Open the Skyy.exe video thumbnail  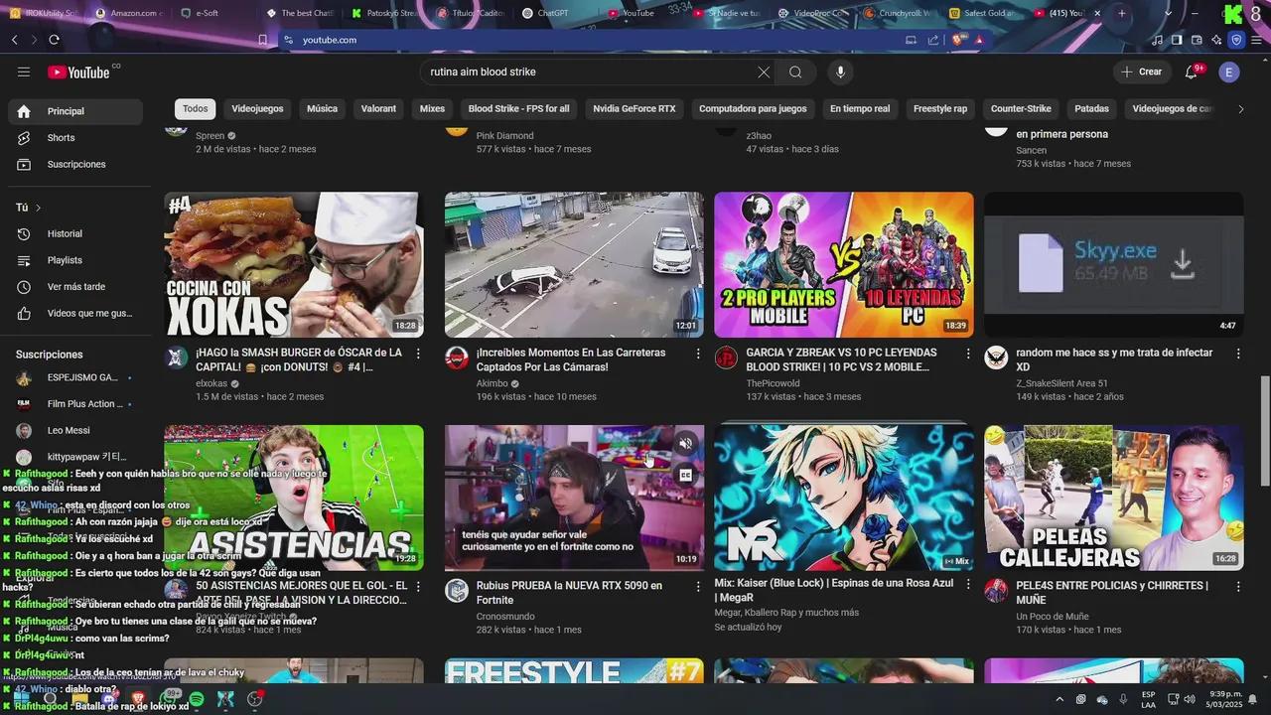(1113, 265)
